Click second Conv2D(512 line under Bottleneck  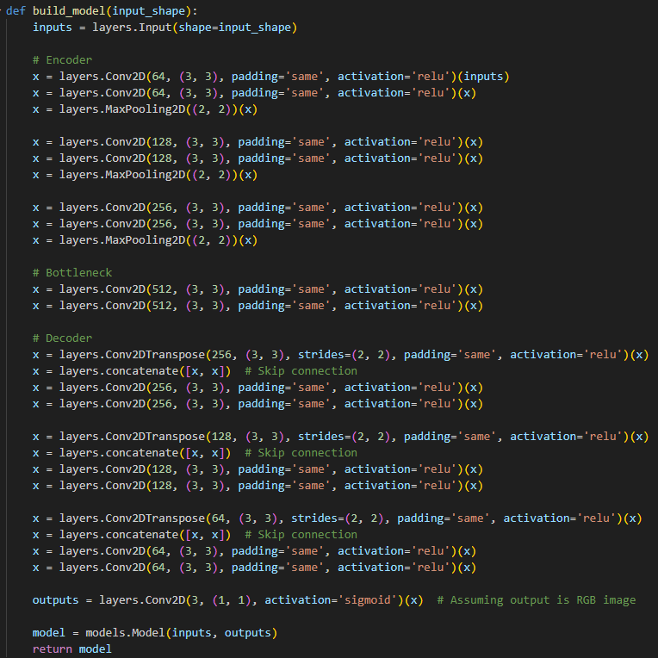pos(258,306)
